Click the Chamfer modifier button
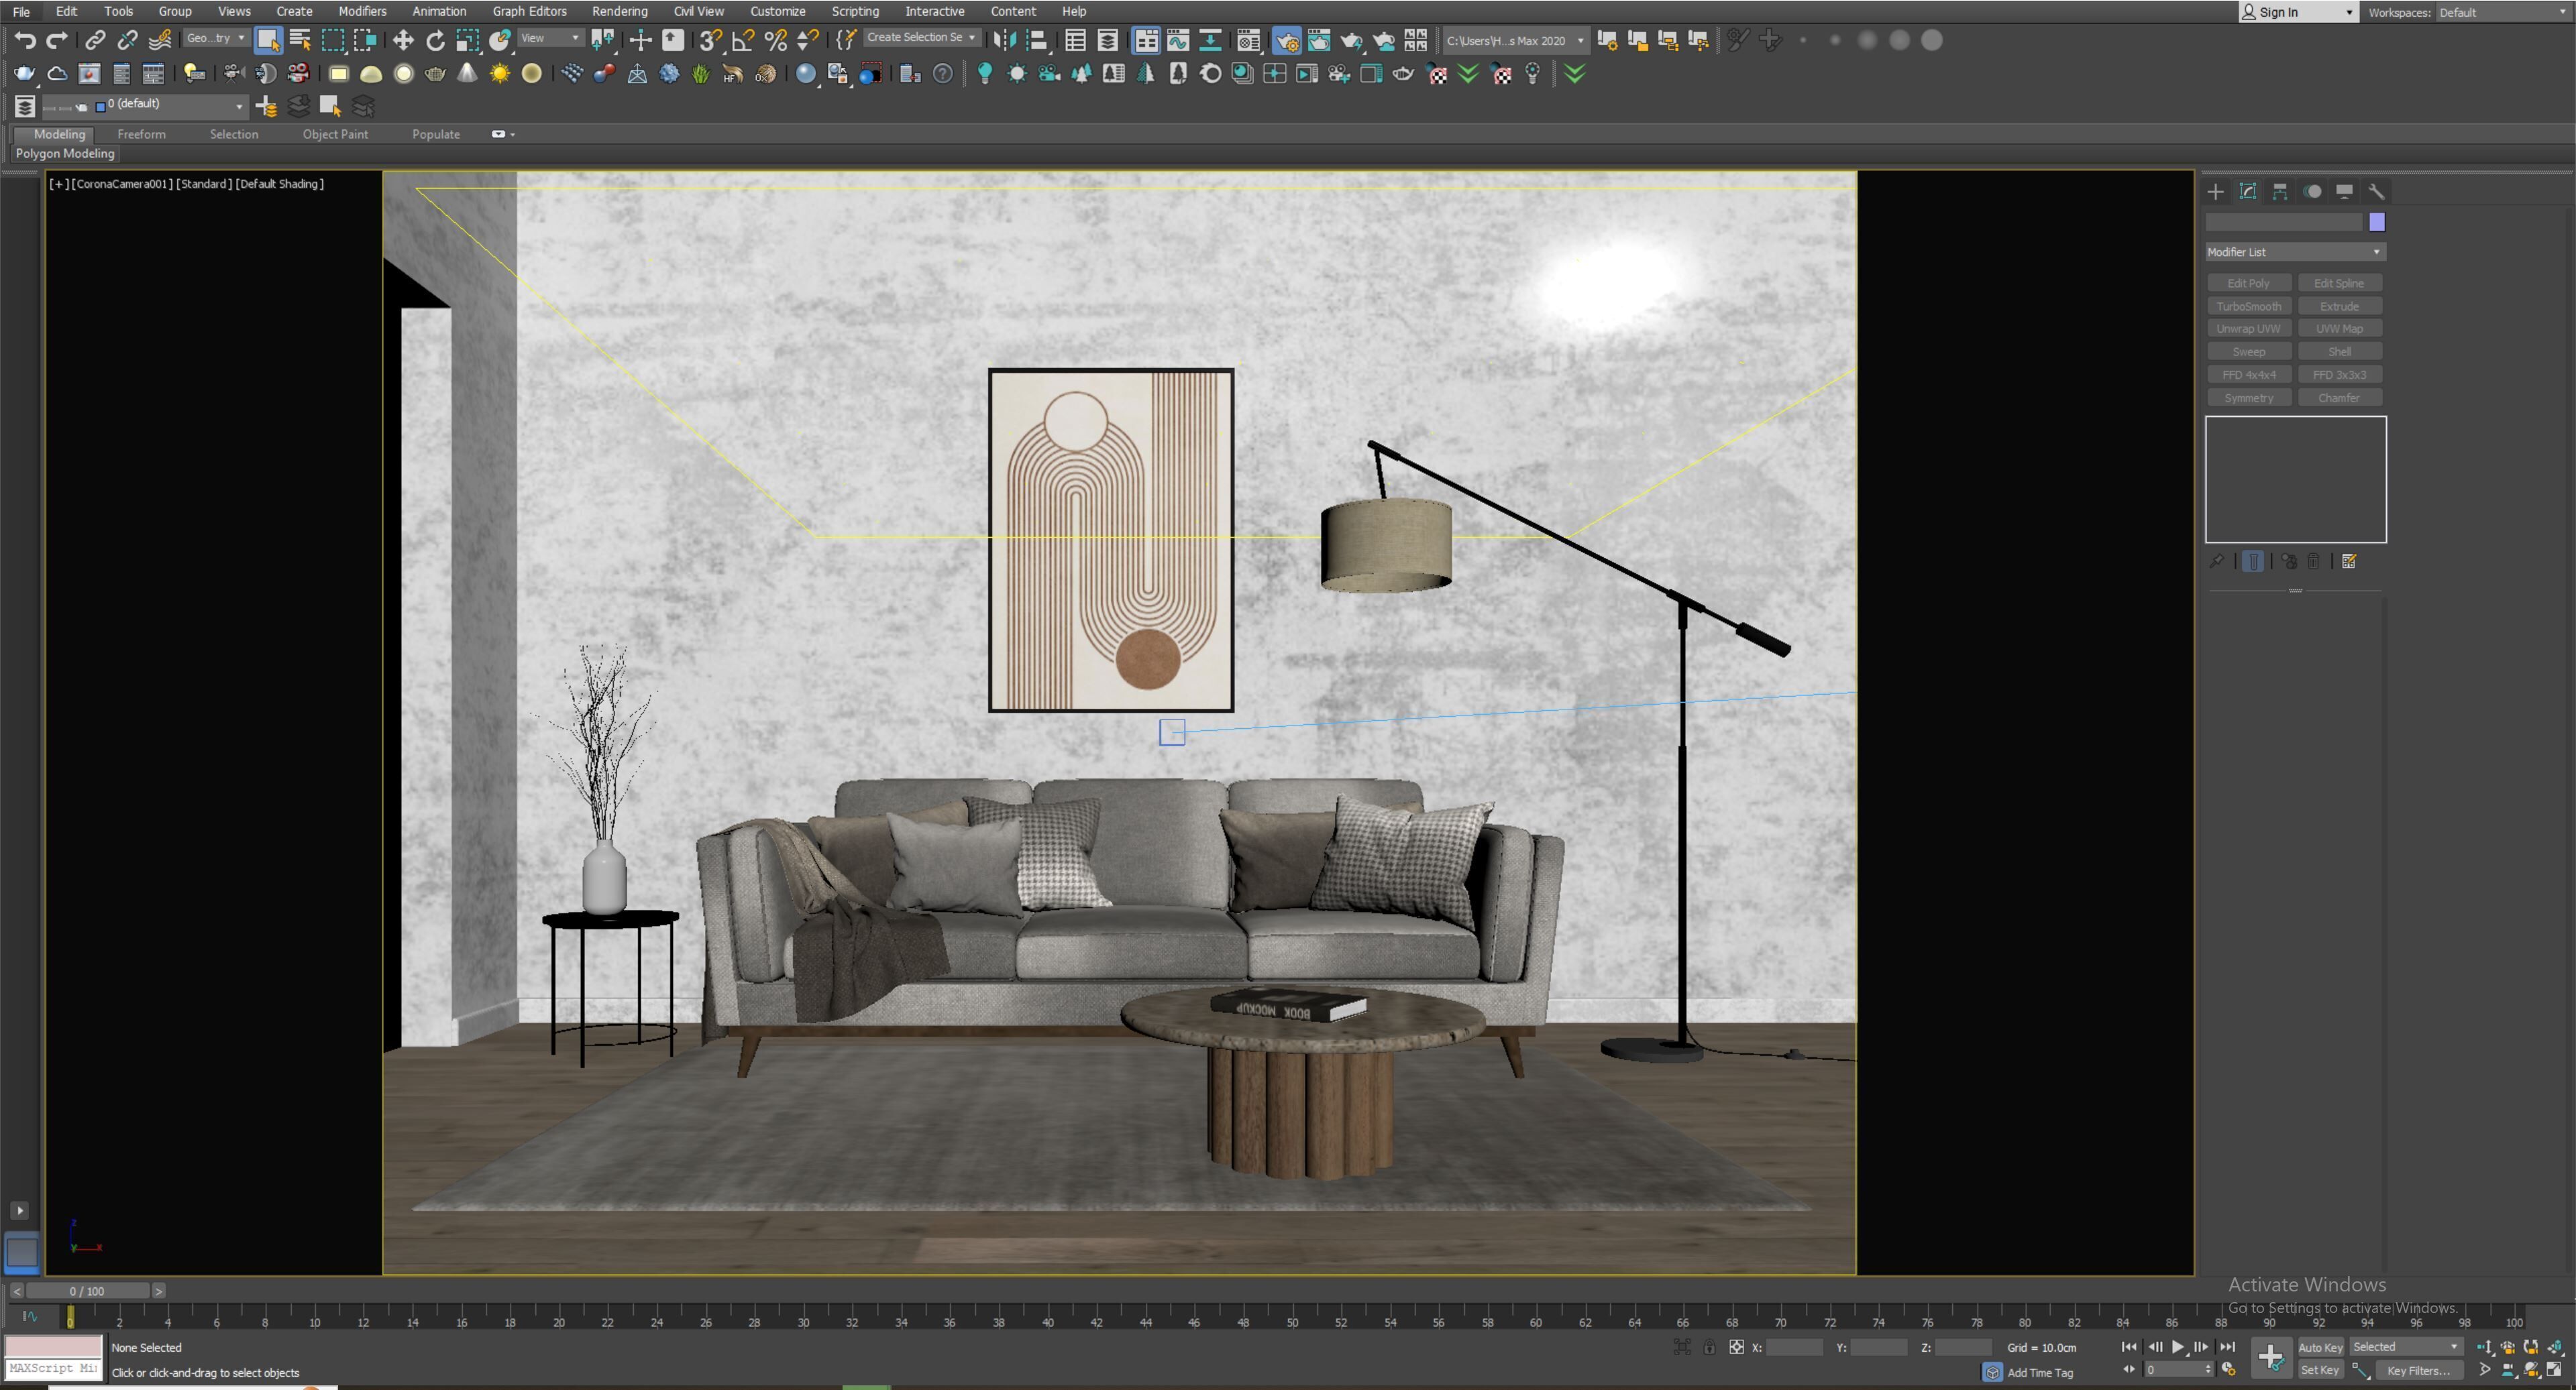This screenshot has width=2576, height=1390. (x=2339, y=399)
